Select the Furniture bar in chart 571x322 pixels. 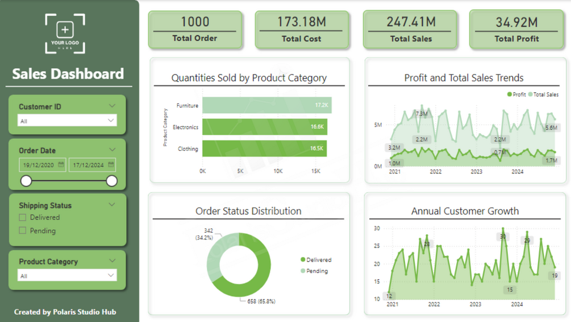[267, 105]
